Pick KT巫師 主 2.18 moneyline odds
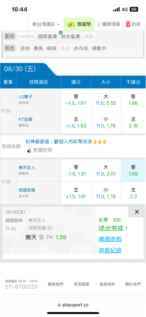 (x=133, y=122)
